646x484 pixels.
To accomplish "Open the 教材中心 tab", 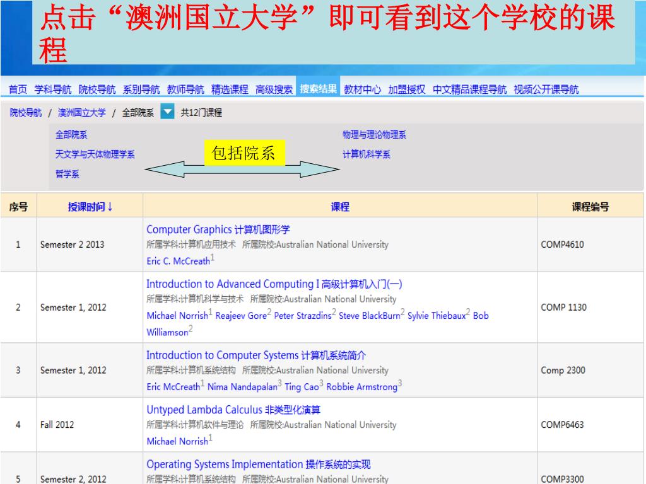I will click(x=363, y=89).
